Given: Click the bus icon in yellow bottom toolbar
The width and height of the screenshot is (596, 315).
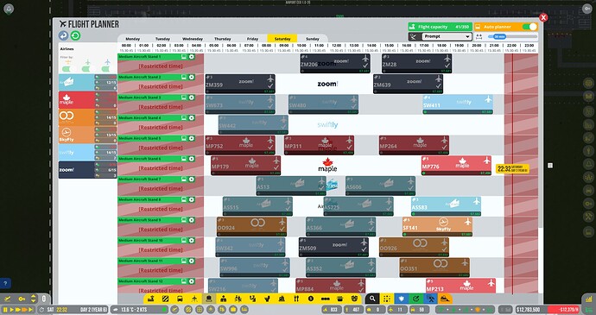Looking at the screenshot, I should tap(180, 299).
